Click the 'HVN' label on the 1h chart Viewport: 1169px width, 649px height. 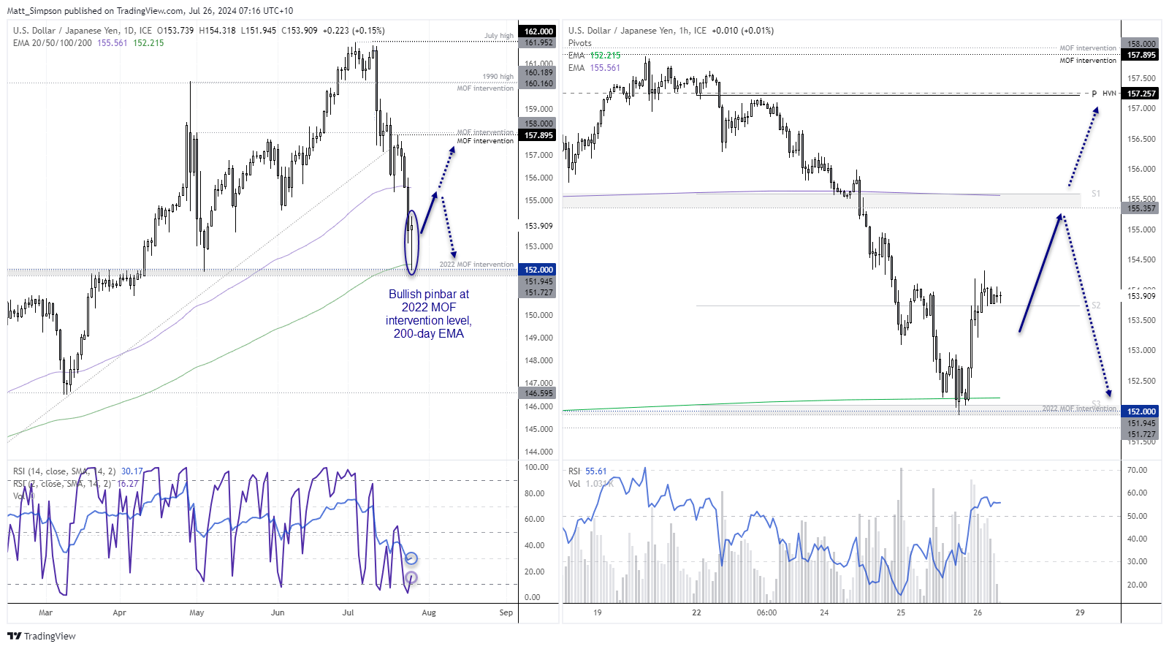(1109, 94)
